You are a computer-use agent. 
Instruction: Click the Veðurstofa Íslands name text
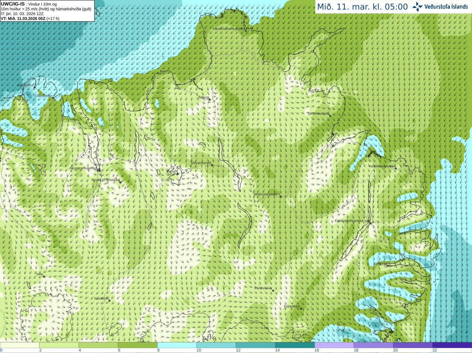click(x=446, y=7)
